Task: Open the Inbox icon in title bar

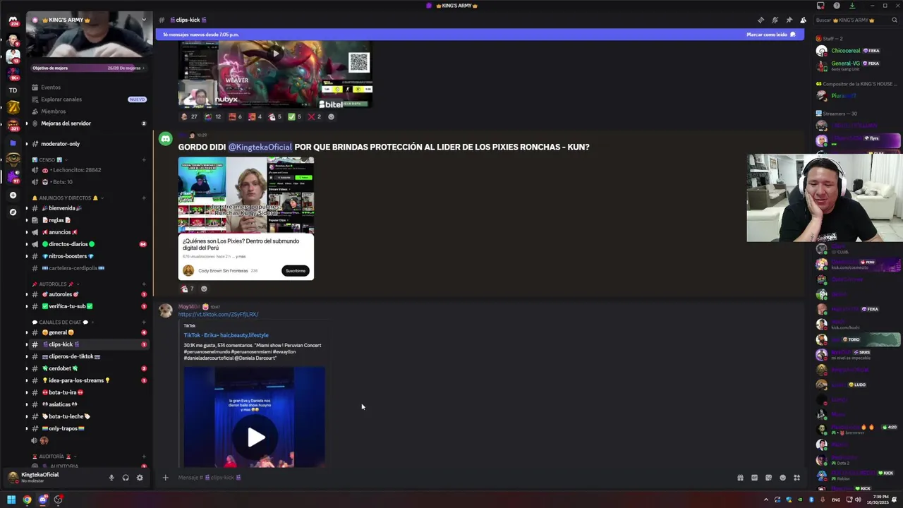Action: click(x=820, y=6)
